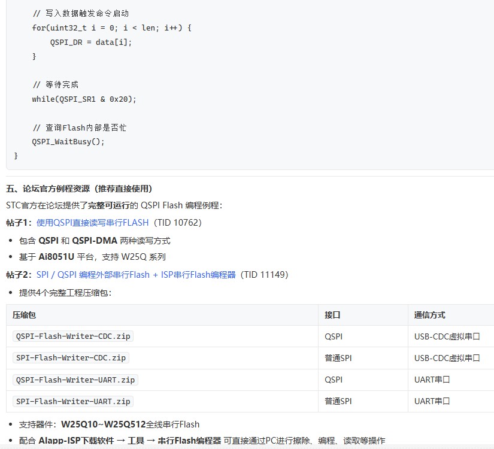Click USB-CDC虚拟串口 in the QSPI-Flash-Writer-CDC row

447,336
